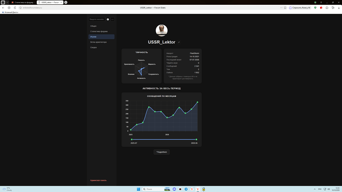Show hidden system tray icons chevron
The width and height of the screenshot is (342, 192).
point(315,189)
